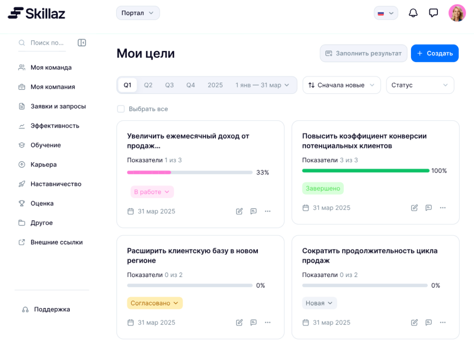Click the Skillaz logo
The image size is (474, 345).
click(x=37, y=13)
